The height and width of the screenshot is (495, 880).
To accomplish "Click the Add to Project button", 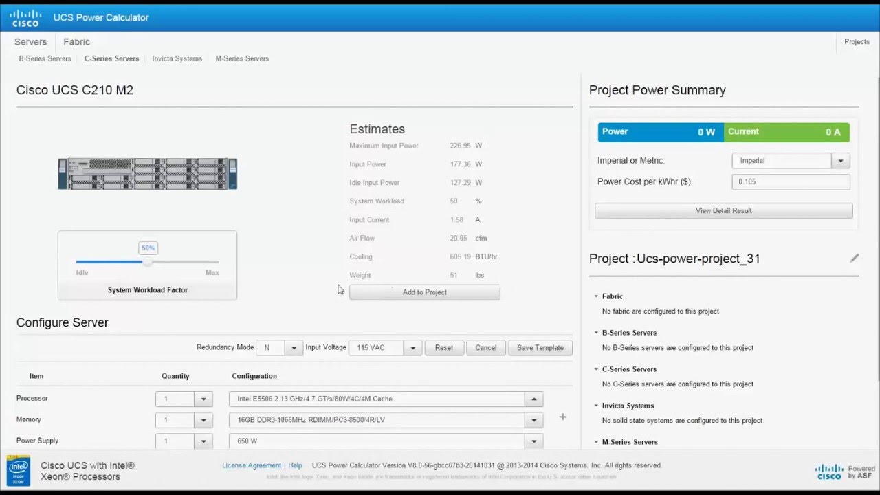I will (x=425, y=292).
